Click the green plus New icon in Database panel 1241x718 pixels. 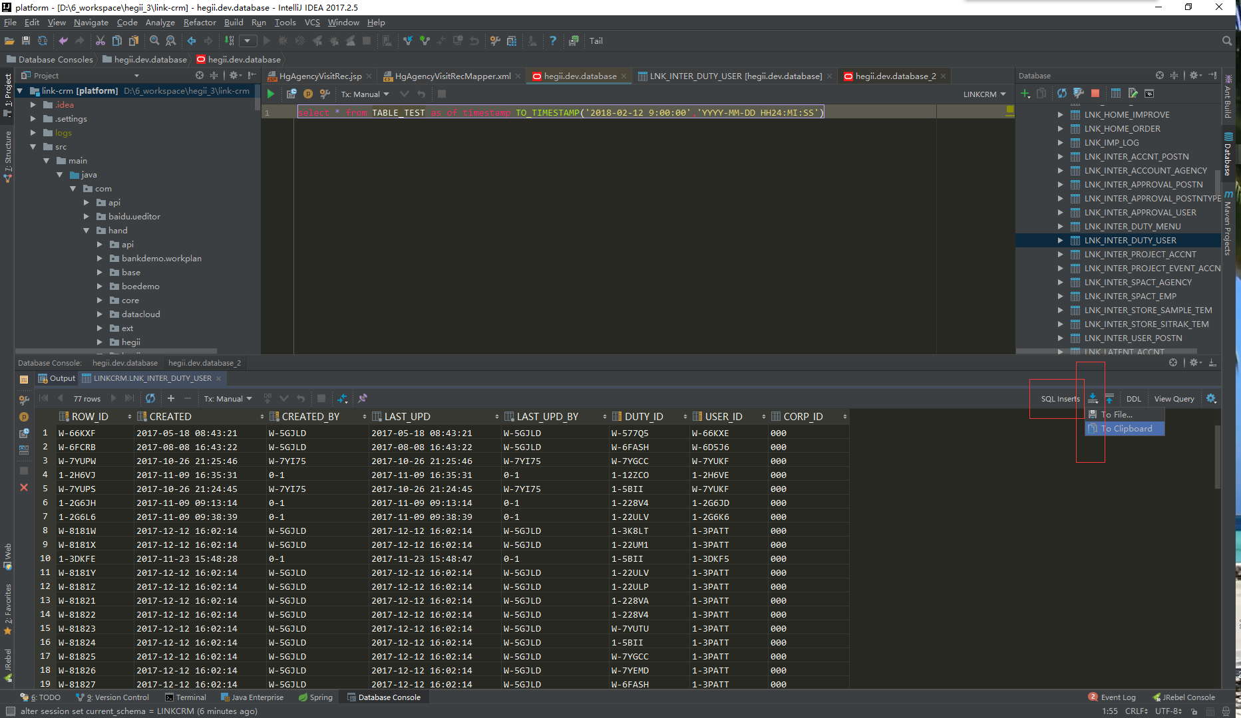tap(1025, 94)
